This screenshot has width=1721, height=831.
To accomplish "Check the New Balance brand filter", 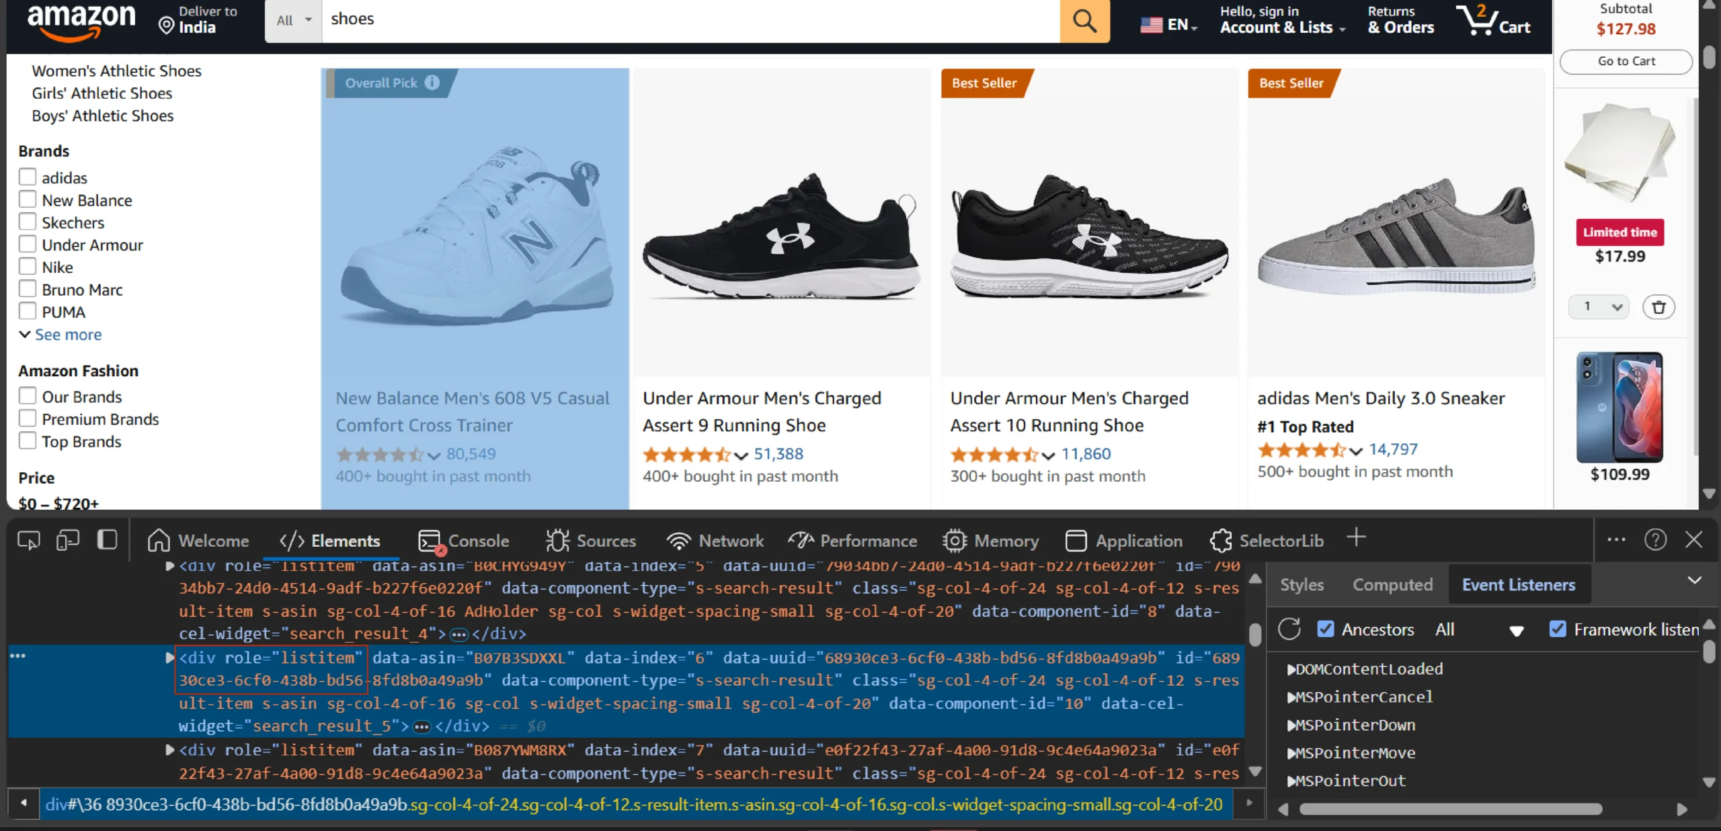I will tap(28, 199).
